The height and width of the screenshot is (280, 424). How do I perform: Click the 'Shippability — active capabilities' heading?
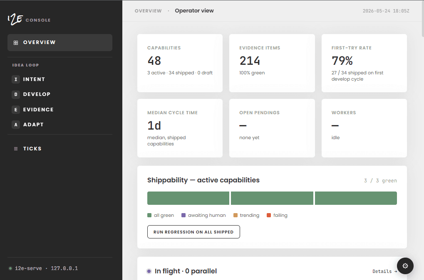[x=203, y=180]
